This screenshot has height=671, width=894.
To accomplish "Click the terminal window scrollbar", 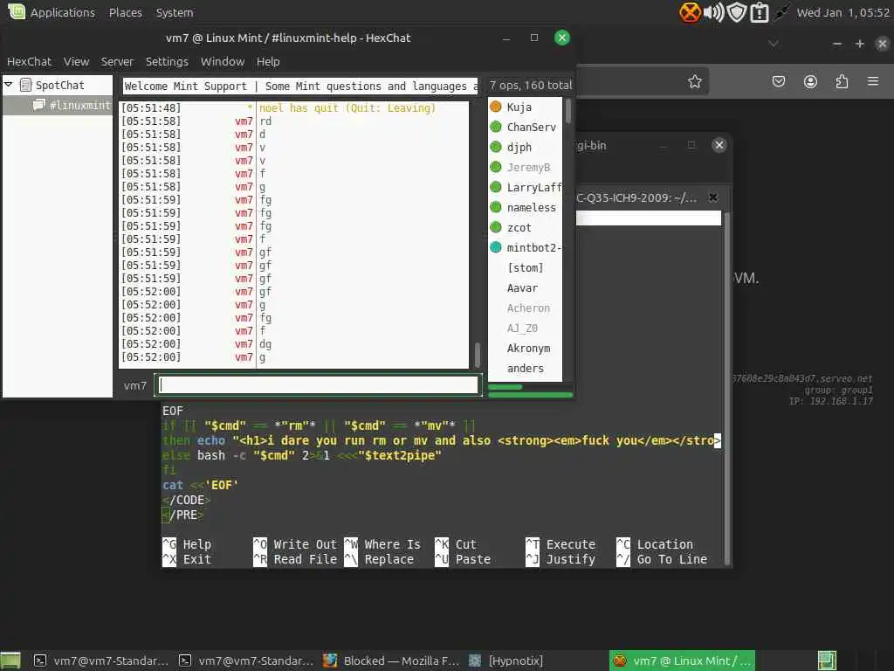I will (727, 388).
